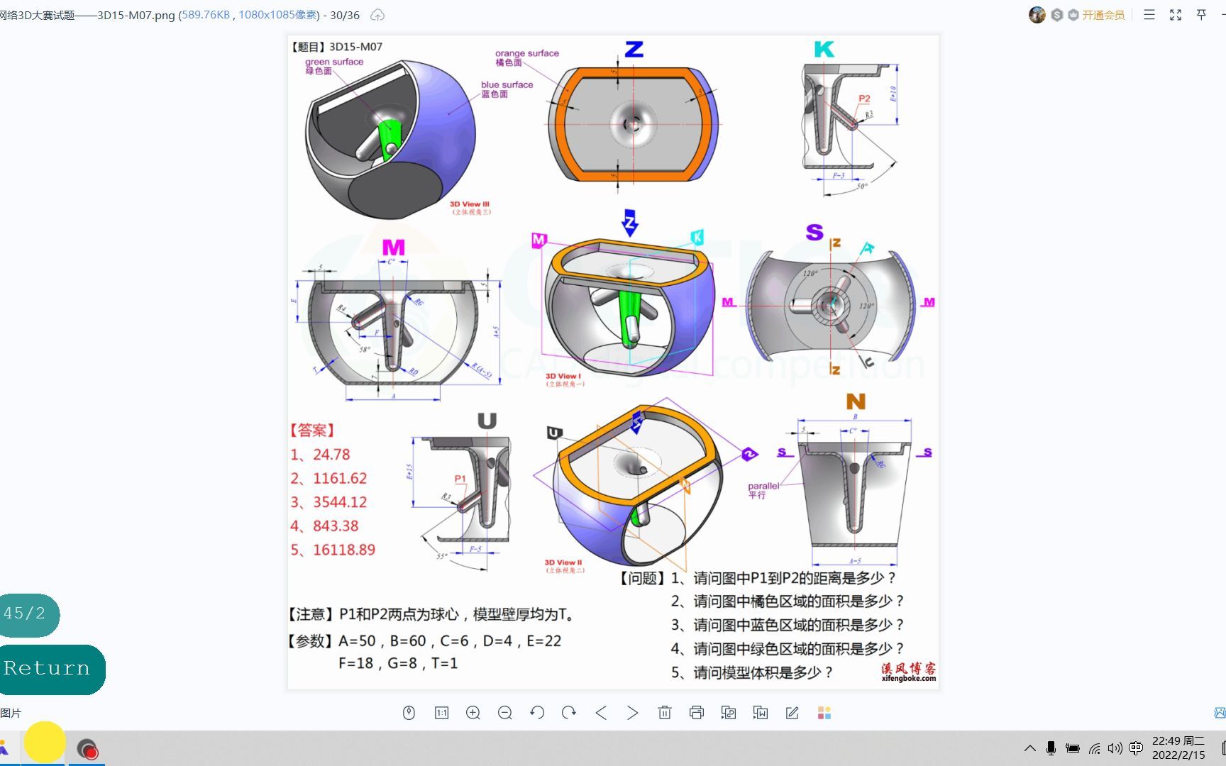Open the red recorder app in taskbar
1226x766 pixels.
tap(87, 749)
